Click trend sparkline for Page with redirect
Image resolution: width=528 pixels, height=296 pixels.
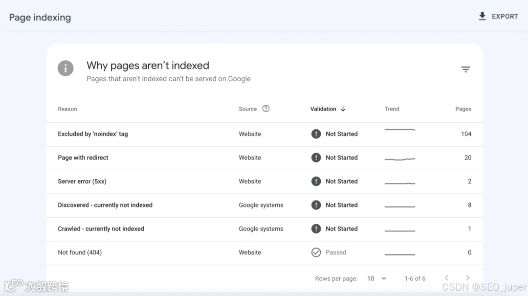click(399, 159)
